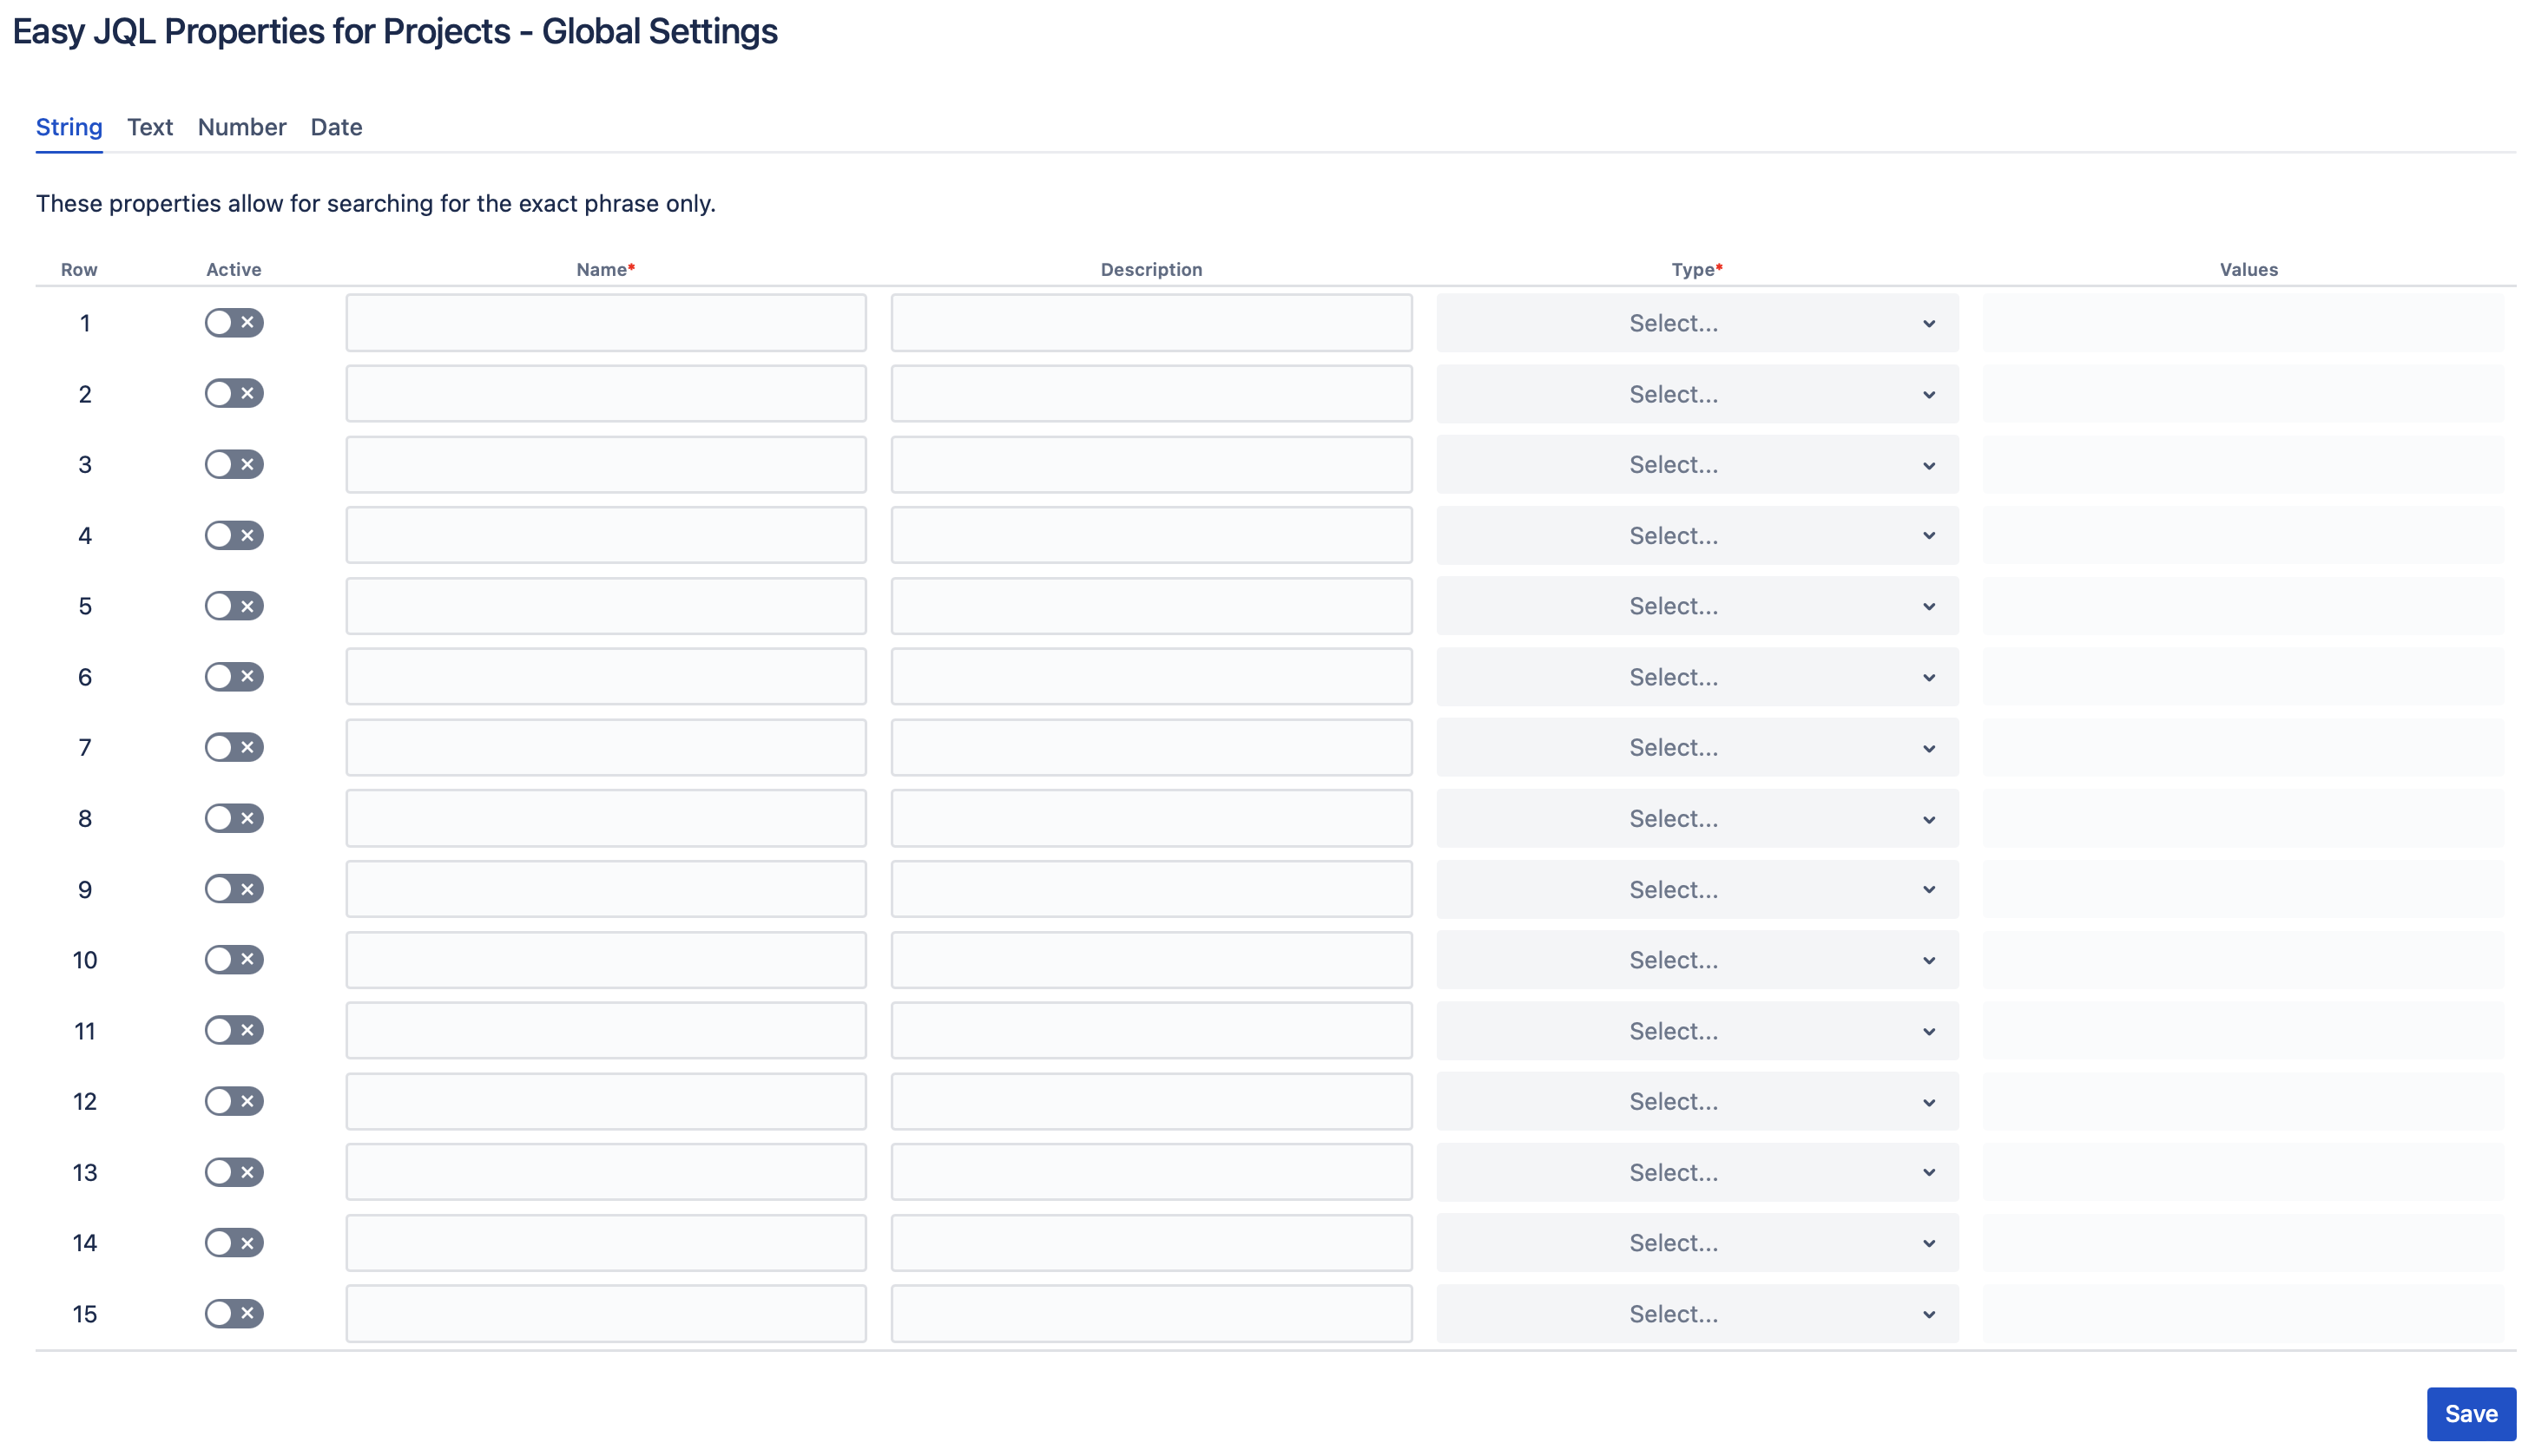Focus the Name field in row 2
Viewport: 2535px width, 1456px height.
click(605, 393)
